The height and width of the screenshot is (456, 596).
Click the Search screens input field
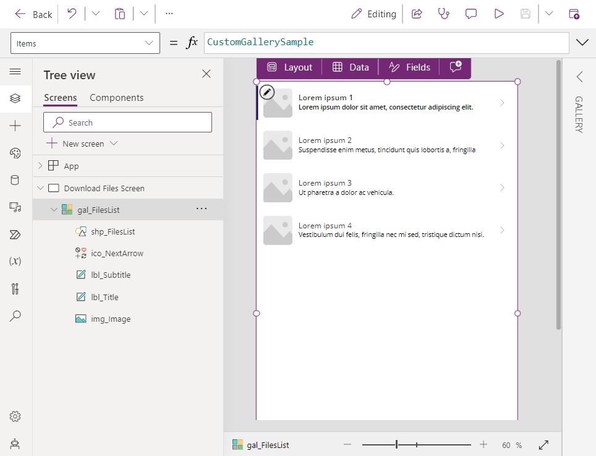(127, 122)
